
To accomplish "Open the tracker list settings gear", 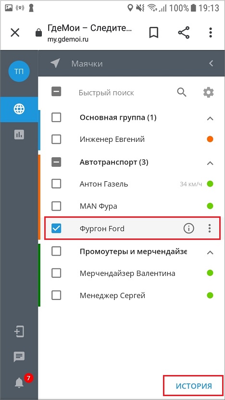I will click(209, 92).
